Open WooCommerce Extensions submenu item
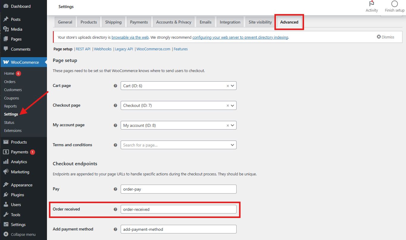Viewport: 406px width, 240px height. [13, 130]
